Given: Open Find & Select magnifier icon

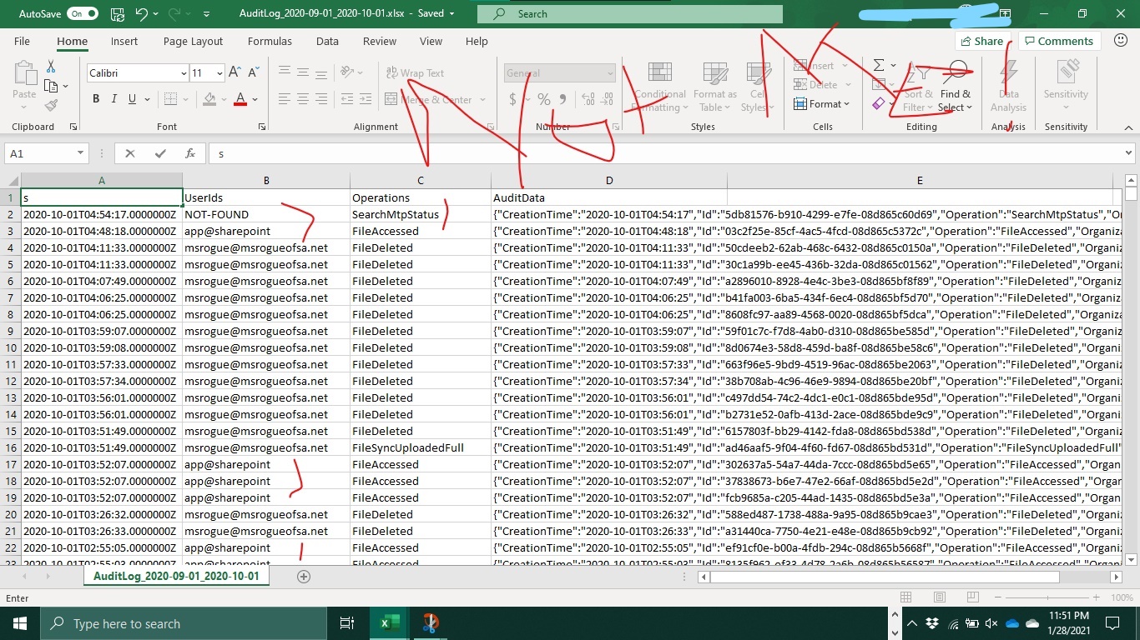Looking at the screenshot, I should (x=955, y=73).
